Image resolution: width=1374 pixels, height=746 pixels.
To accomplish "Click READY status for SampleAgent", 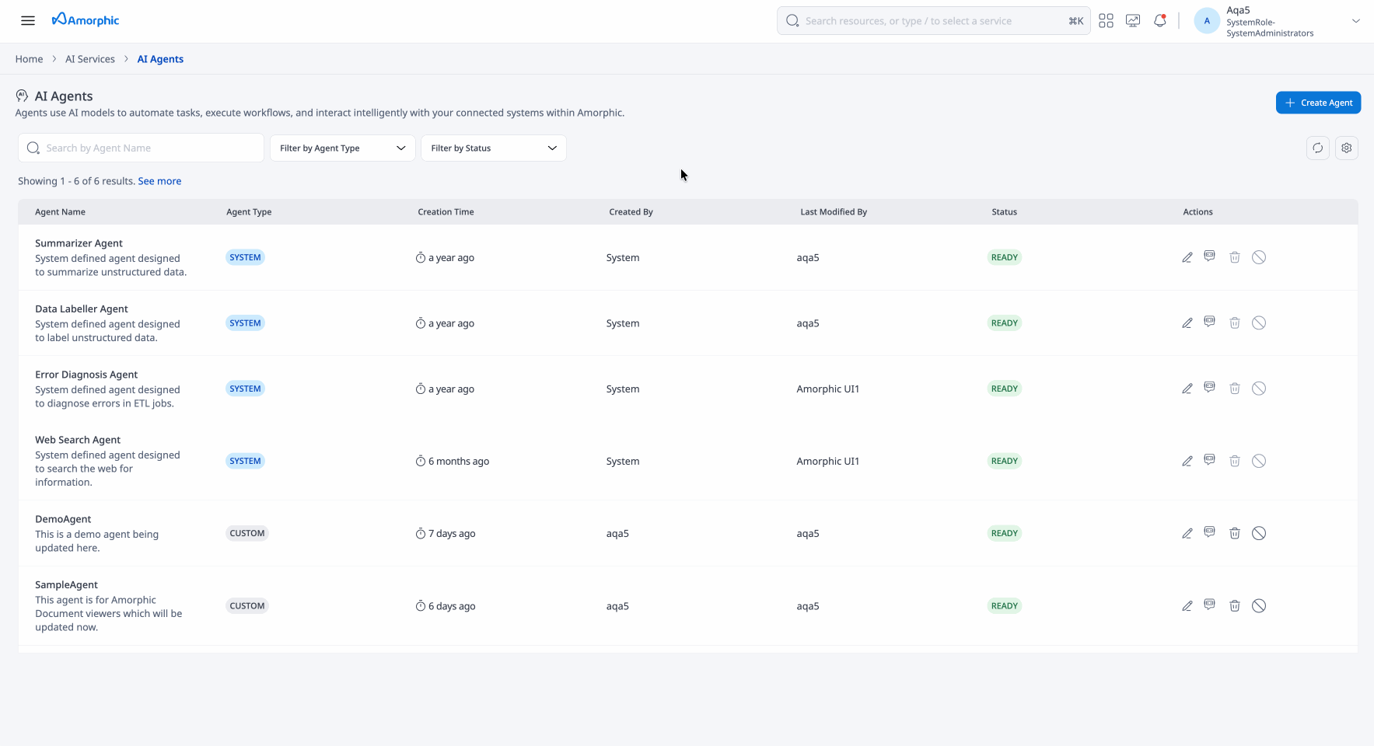I will click(1004, 606).
